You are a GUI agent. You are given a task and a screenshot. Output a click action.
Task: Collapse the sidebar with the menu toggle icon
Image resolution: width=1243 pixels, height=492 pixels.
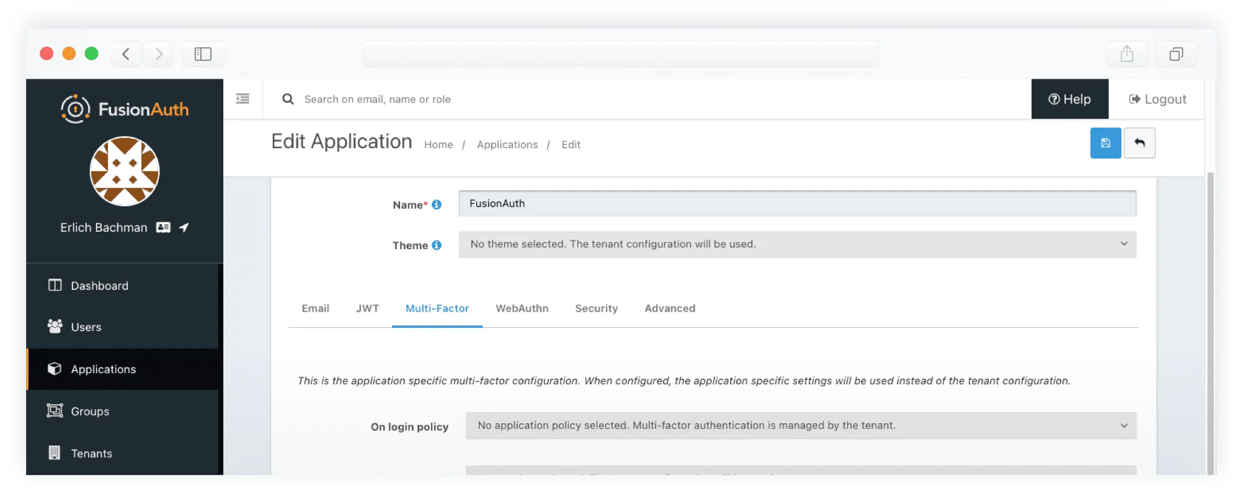tap(243, 99)
